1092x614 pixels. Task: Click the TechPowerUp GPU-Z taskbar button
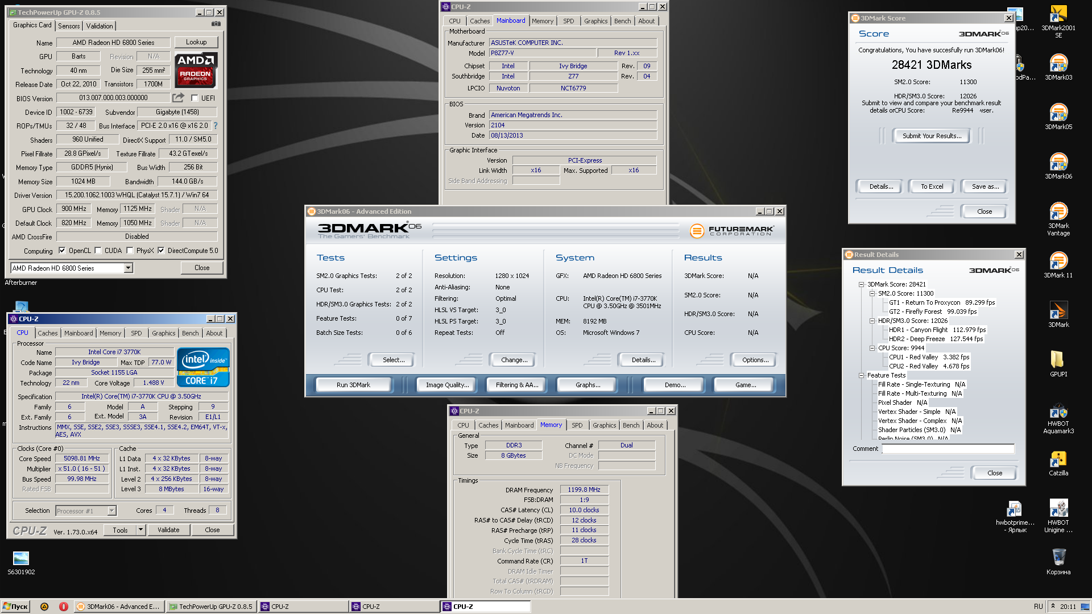click(211, 607)
